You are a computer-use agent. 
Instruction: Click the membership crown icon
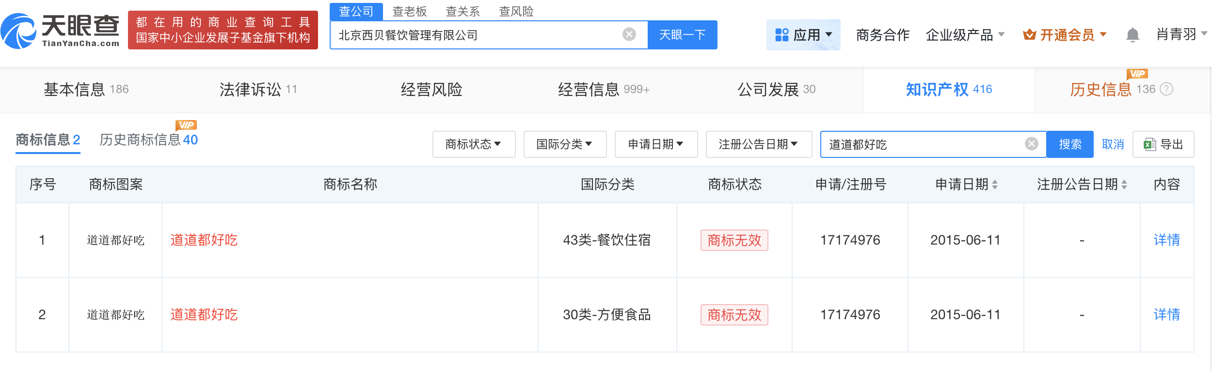point(1029,34)
